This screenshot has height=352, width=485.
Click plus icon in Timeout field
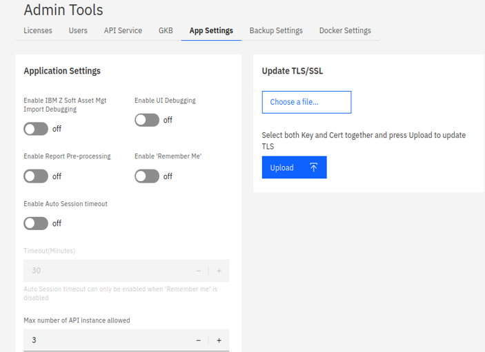click(219, 271)
